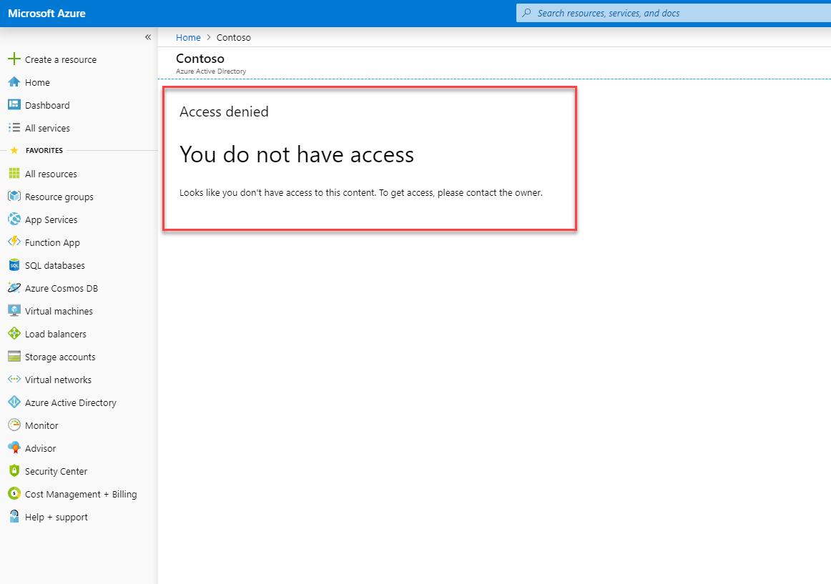
Task: Click the Load balancers icon
Action: [x=15, y=334]
